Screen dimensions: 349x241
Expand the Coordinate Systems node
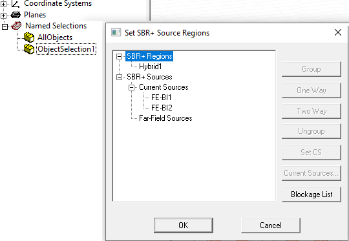[4, 4]
